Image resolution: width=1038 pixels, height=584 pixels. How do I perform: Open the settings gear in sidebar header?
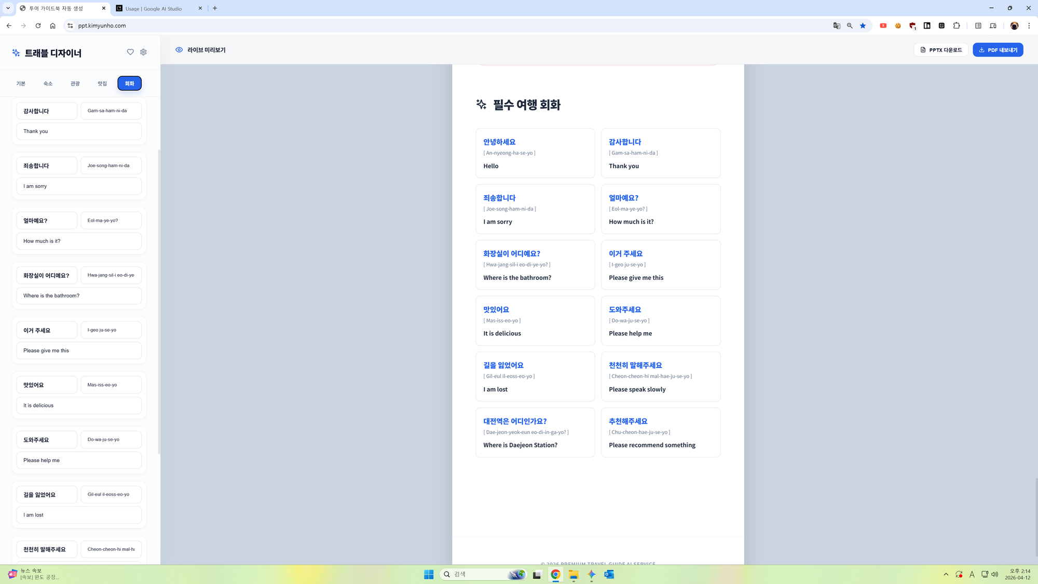[144, 52]
